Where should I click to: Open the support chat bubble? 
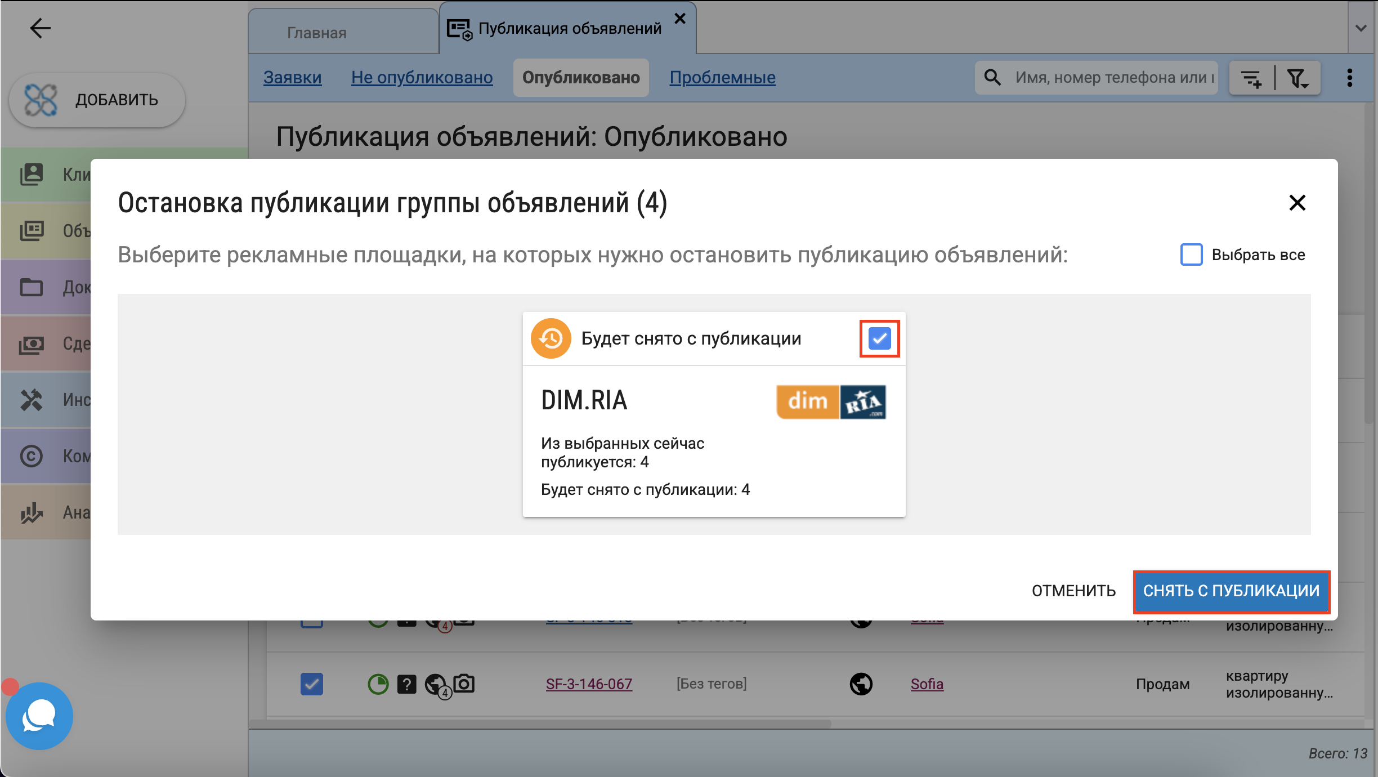[x=39, y=716]
